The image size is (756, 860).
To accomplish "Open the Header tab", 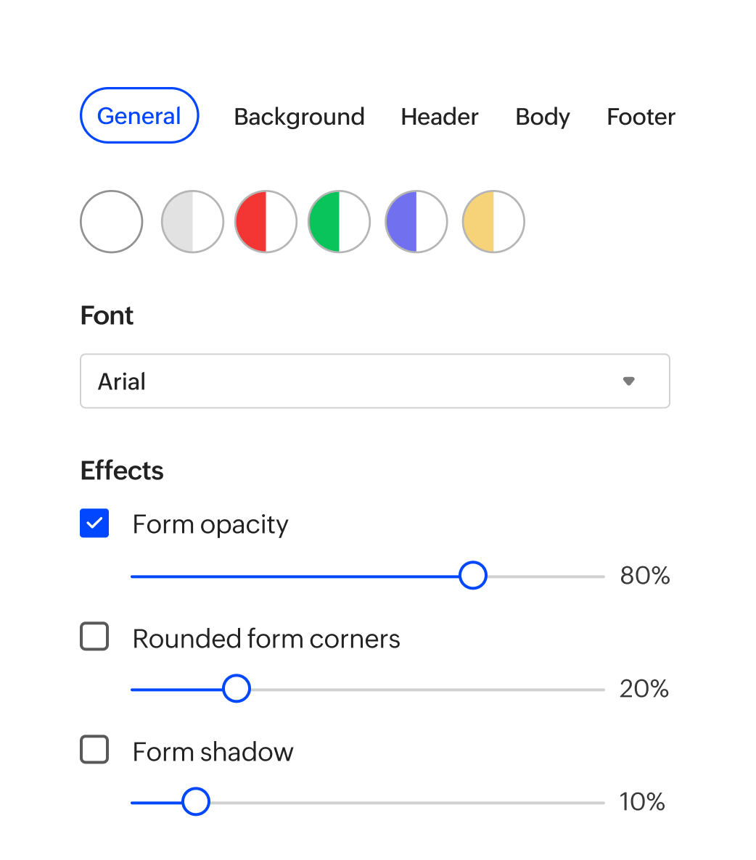I will [440, 117].
